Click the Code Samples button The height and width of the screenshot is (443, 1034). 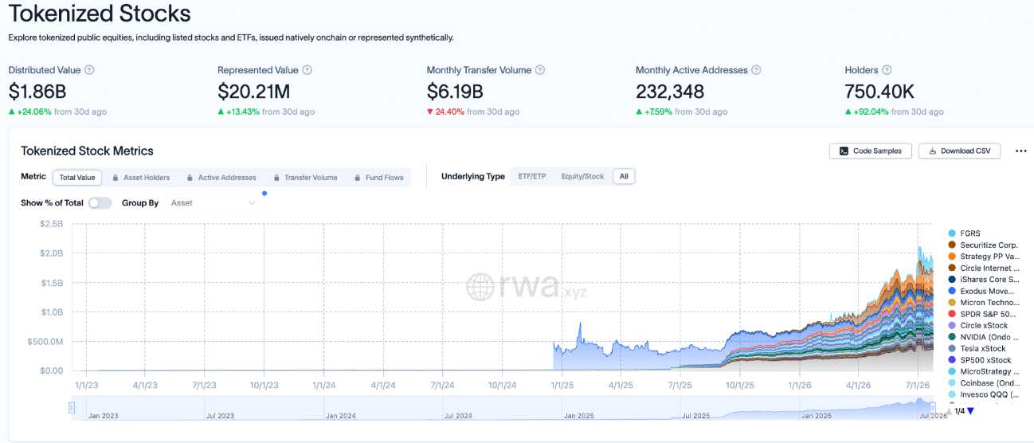tap(870, 151)
